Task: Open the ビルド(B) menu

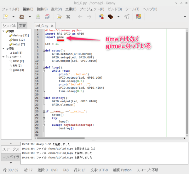Action: [115, 9]
